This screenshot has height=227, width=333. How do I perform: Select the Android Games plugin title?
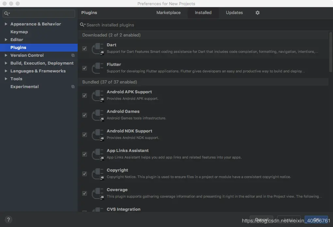[123, 111]
